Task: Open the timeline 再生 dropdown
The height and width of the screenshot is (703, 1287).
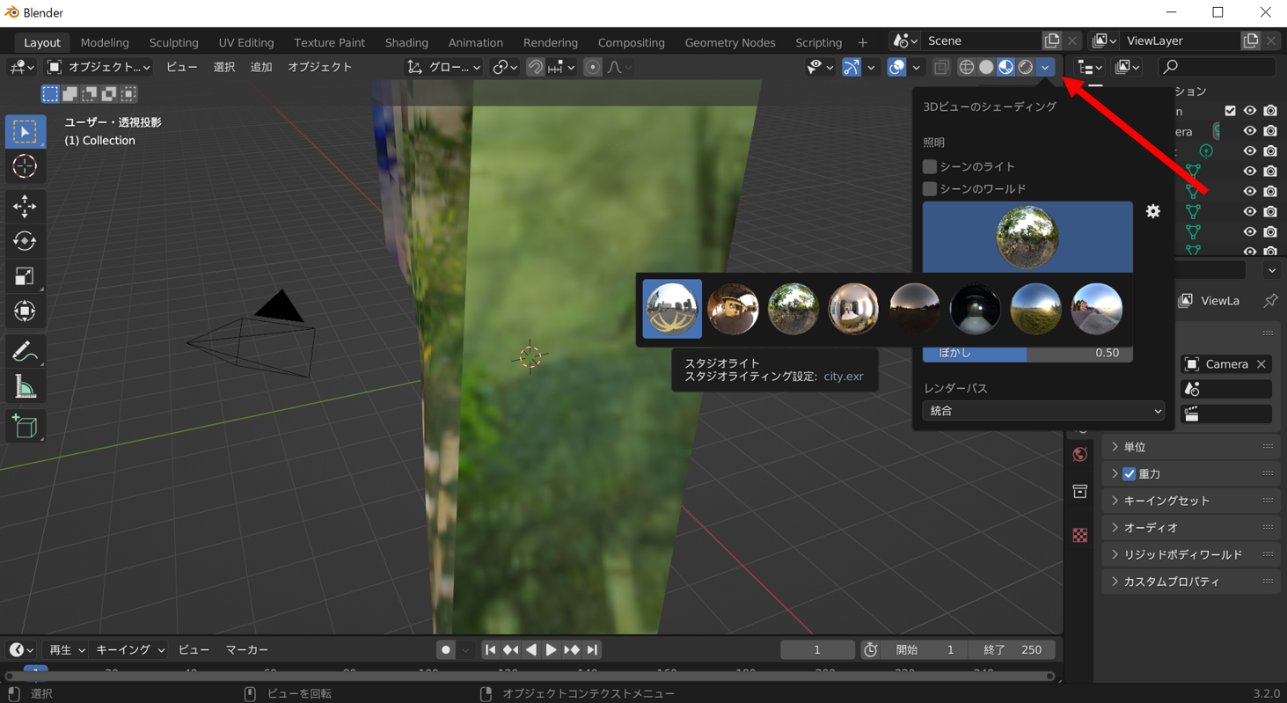Action: (x=67, y=649)
